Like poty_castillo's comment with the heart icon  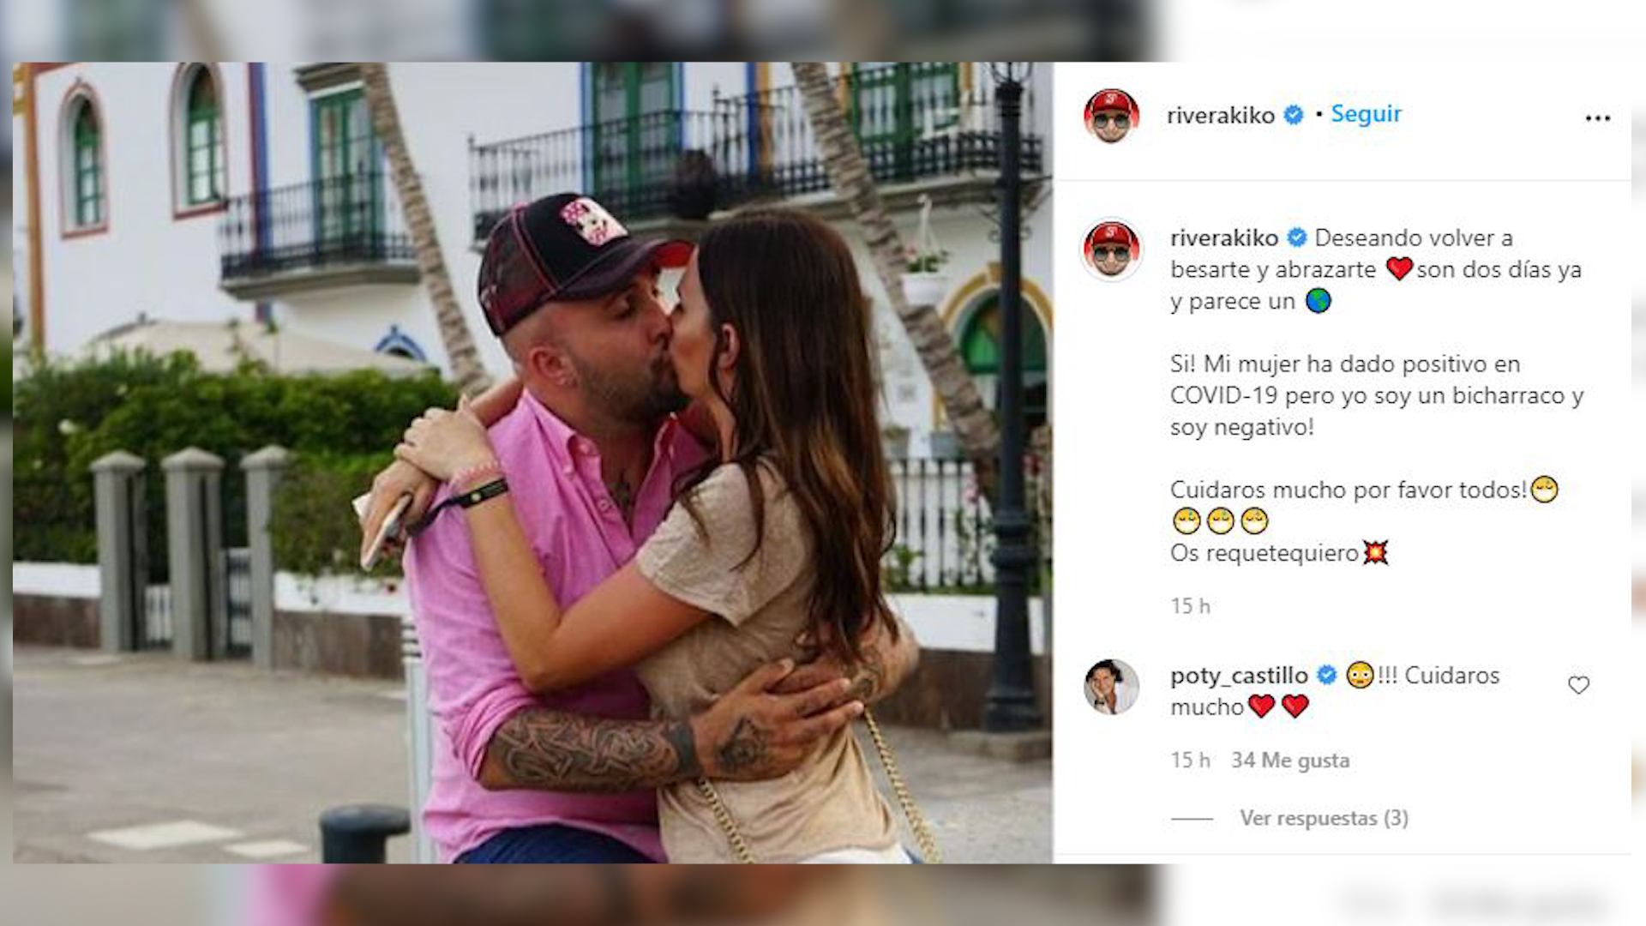tap(1578, 685)
